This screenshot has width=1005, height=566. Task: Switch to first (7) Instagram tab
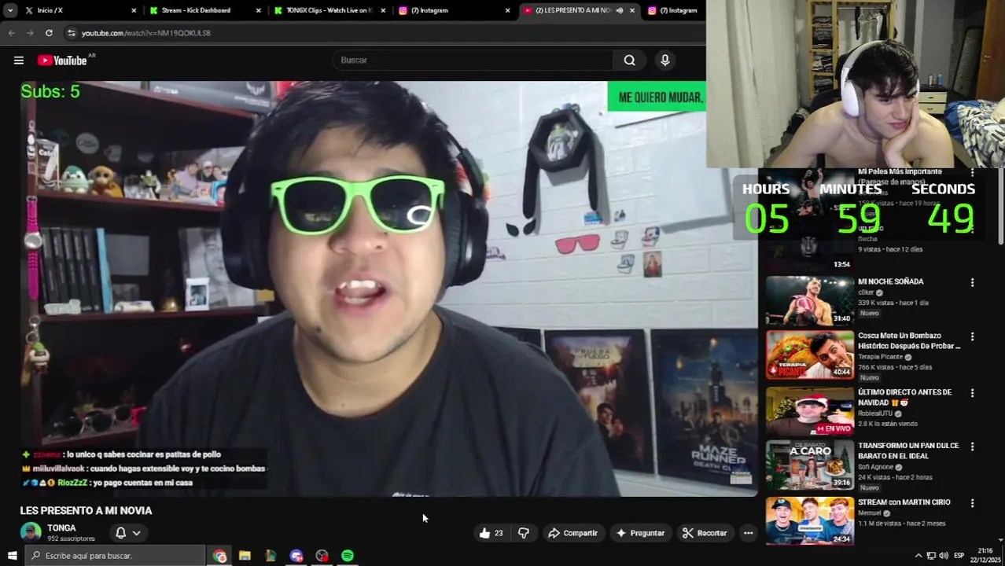453,10
